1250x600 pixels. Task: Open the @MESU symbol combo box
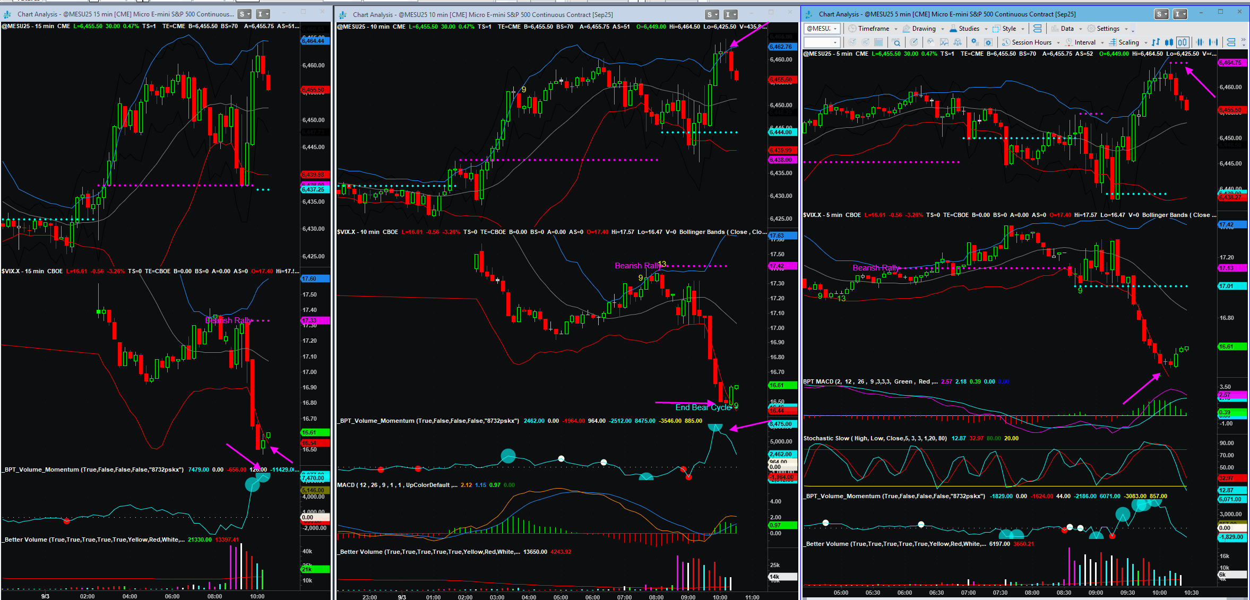pyautogui.click(x=822, y=29)
